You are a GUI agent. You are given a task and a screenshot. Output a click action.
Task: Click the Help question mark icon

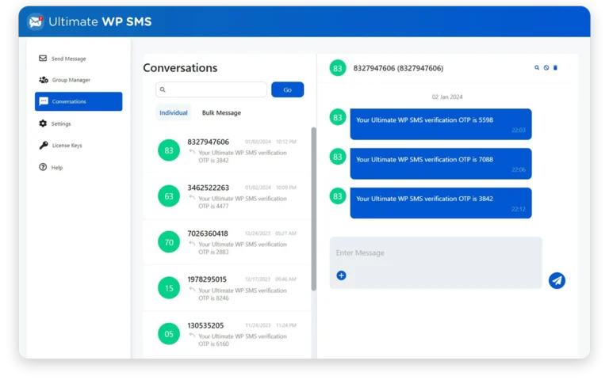pyautogui.click(x=43, y=167)
